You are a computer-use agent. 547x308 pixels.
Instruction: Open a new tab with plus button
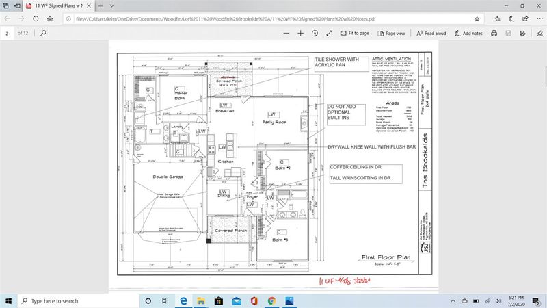(x=101, y=6)
